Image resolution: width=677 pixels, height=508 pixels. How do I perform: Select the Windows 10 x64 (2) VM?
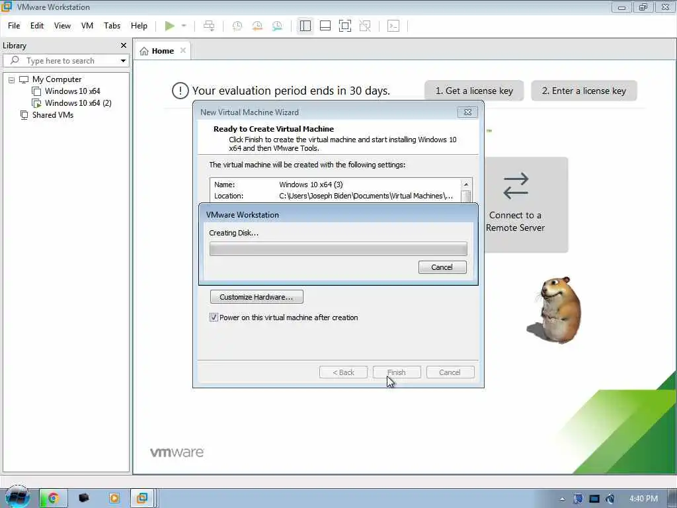coord(78,103)
